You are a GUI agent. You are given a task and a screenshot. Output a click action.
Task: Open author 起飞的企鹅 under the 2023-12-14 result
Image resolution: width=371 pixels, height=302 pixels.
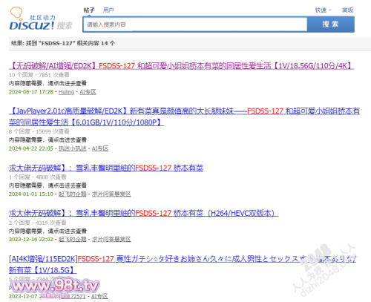(73, 239)
